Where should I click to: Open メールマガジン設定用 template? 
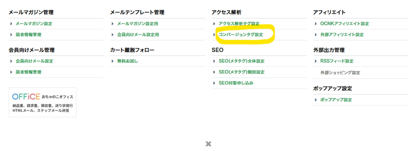coord(138,24)
